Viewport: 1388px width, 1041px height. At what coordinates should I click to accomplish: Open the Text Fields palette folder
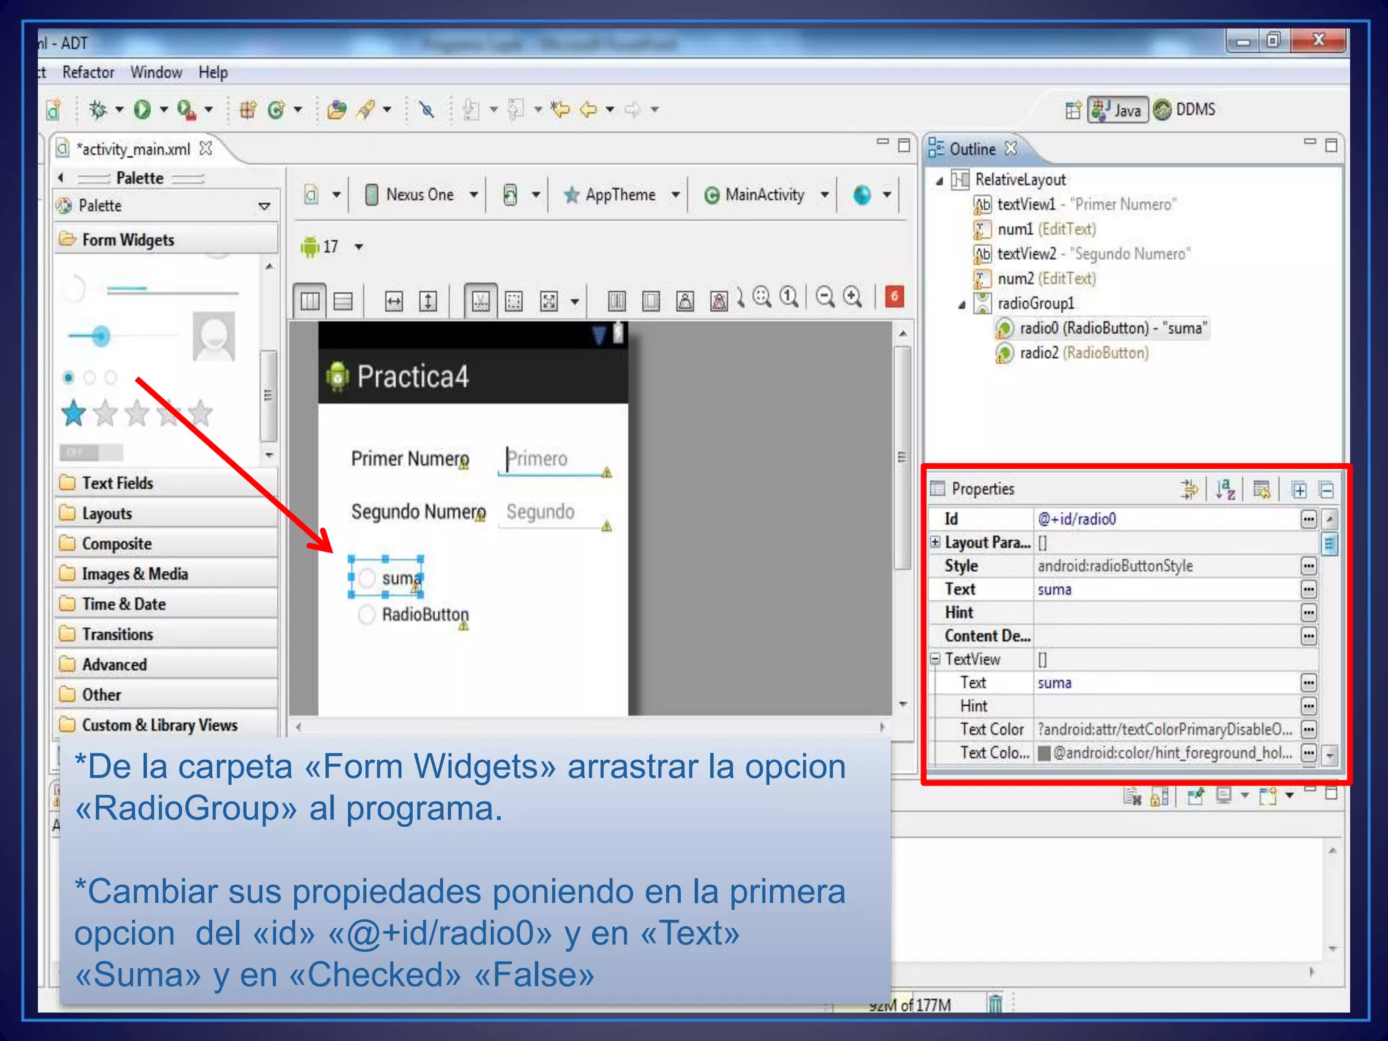166,483
